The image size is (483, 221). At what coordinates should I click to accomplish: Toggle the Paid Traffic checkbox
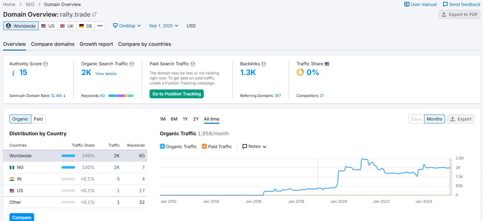pos(204,146)
